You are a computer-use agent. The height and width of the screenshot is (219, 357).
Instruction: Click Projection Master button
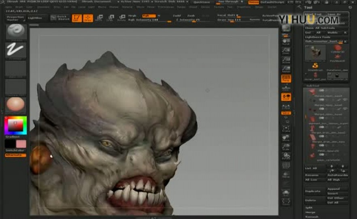(x=15, y=18)
